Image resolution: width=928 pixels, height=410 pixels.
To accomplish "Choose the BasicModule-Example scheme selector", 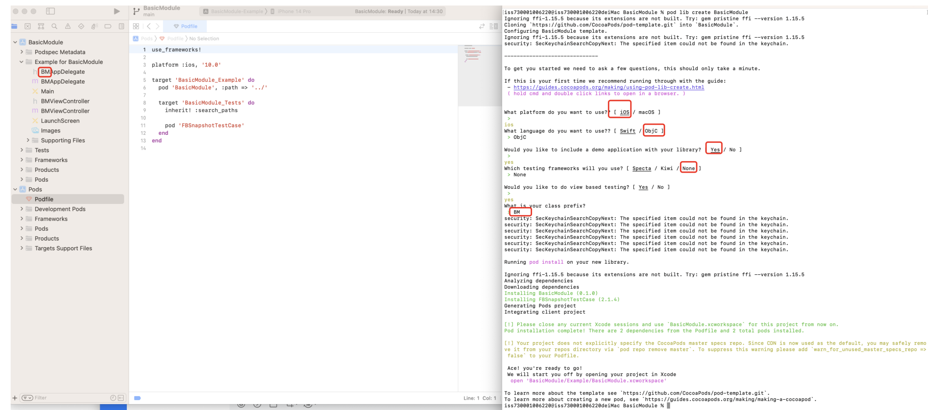I will (233, 11).
